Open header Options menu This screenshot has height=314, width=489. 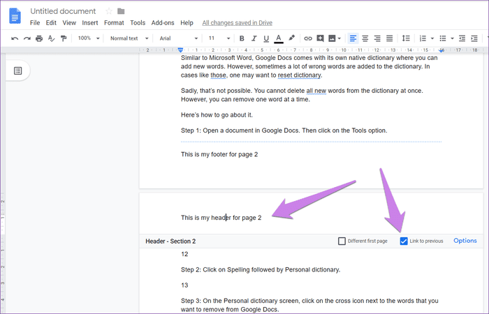pos(465,241)
